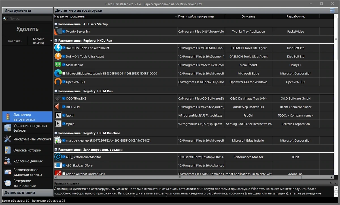Click the Безвозвратное удаление данных icon
Image resolution: width=340 pixels, height=205 pixels.
click(x=8, y=172)
